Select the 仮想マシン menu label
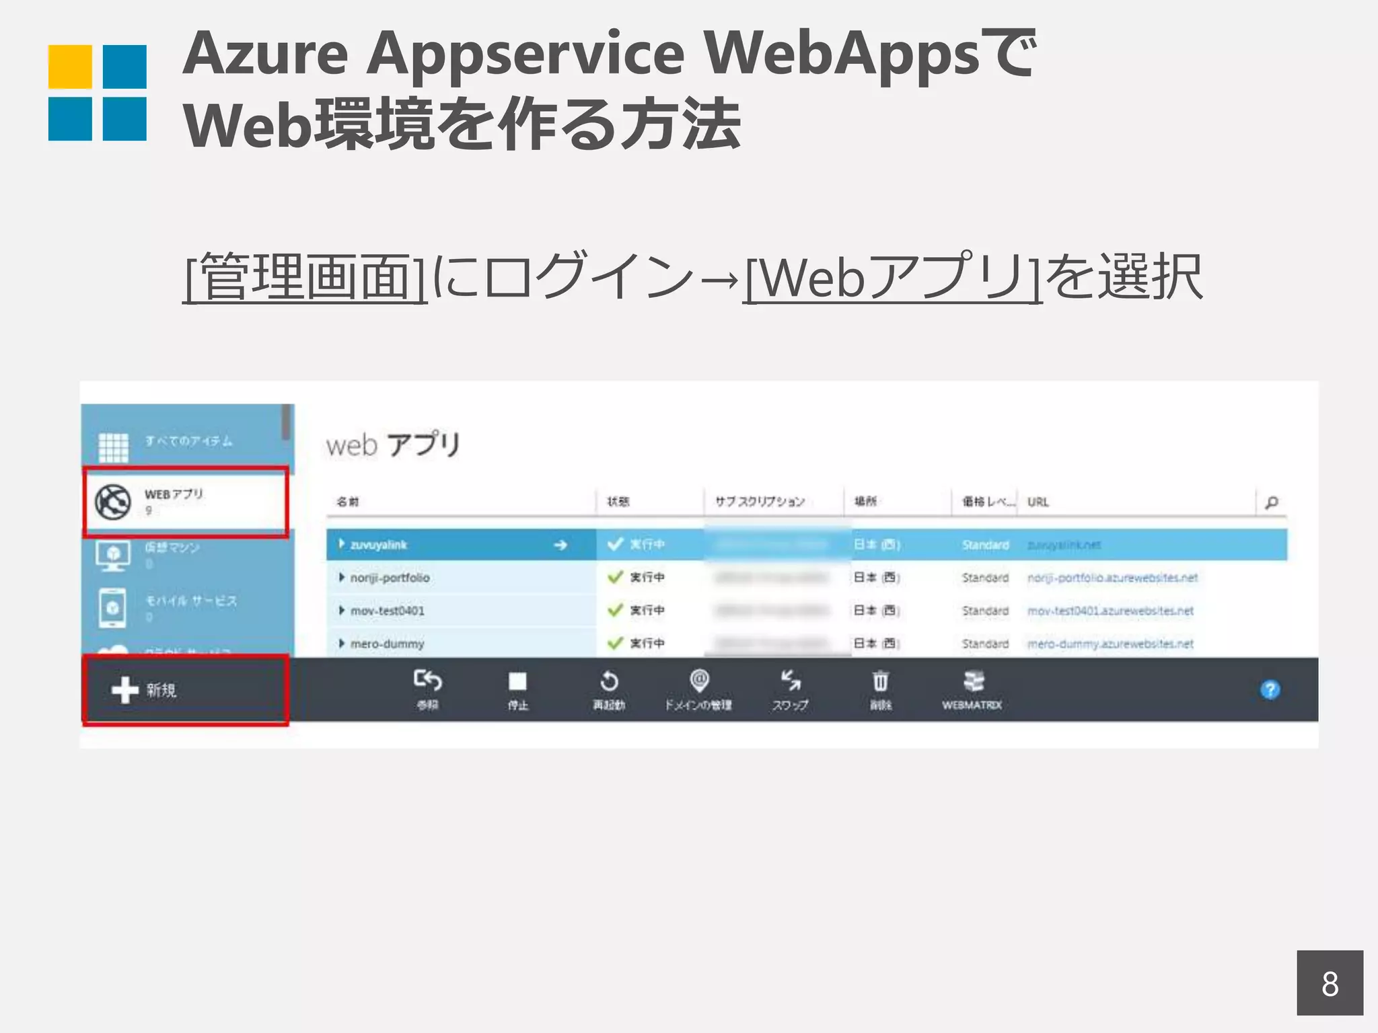The image size is (1378, 1033). [x=172, y=547]
